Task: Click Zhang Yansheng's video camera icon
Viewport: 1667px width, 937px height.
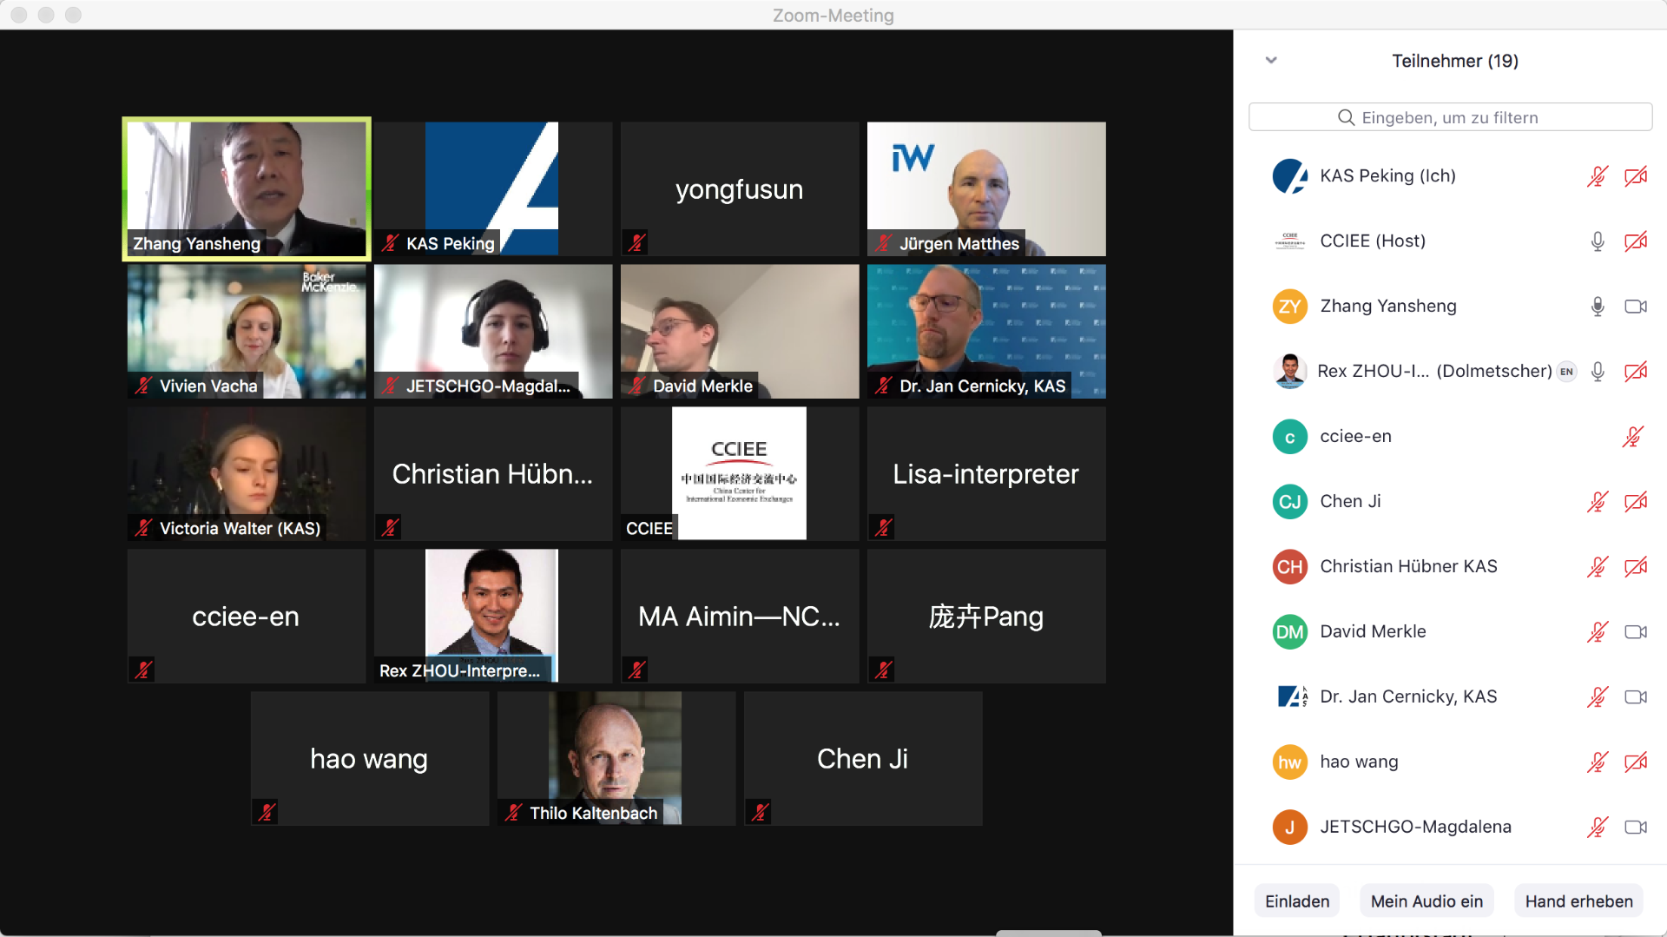Action: coord(1636,307)
